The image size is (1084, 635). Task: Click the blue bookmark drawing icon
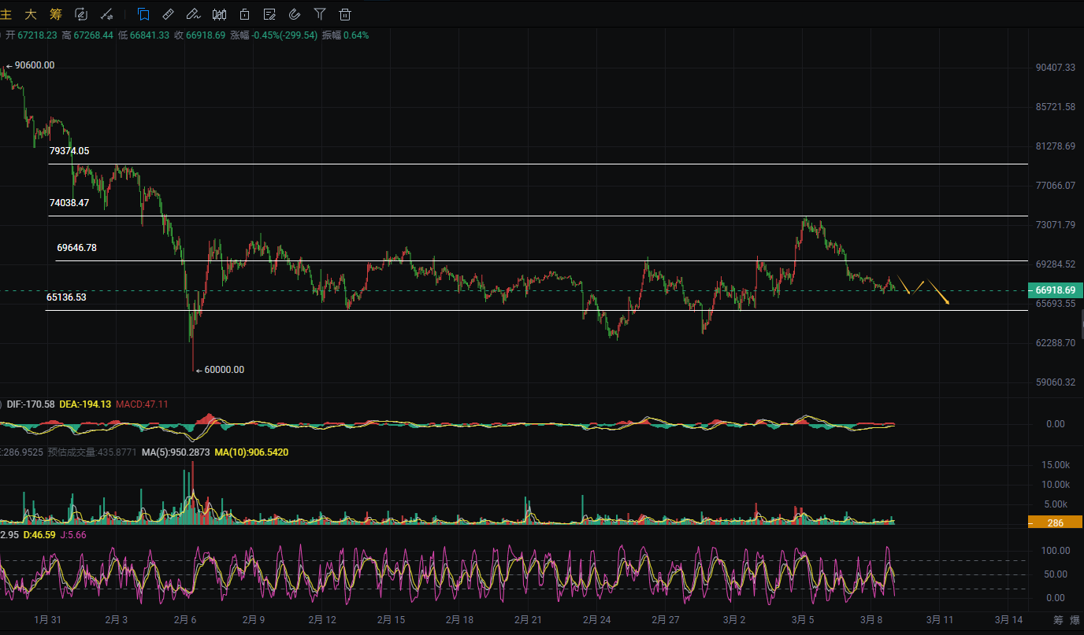tap(143, 14)
